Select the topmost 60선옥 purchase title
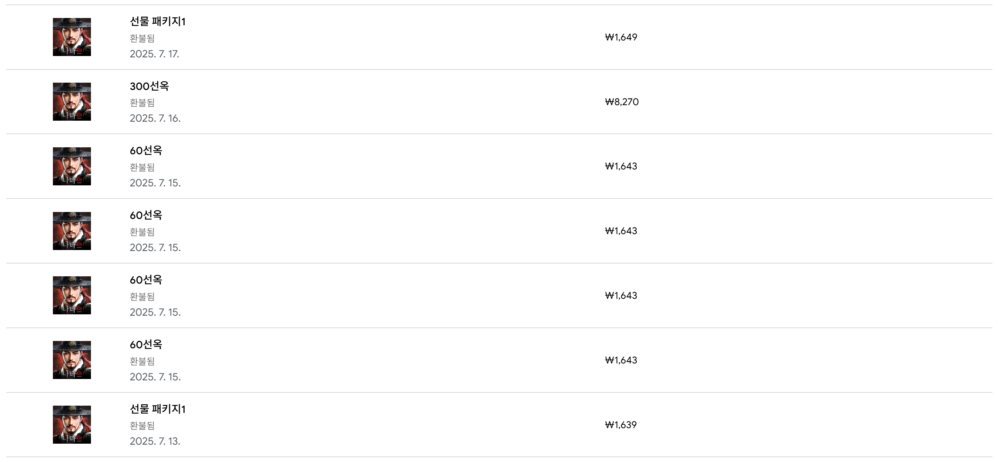The width and height of the screenshot is (998, 462). (146, 150)
